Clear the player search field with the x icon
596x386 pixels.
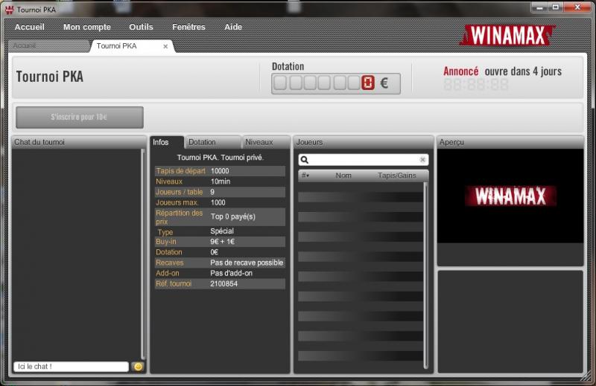point(422,160)
